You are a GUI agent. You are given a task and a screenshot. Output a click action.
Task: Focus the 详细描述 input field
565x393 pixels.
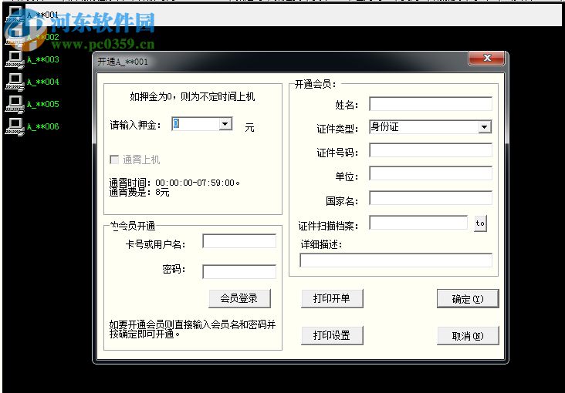(396, 260)
